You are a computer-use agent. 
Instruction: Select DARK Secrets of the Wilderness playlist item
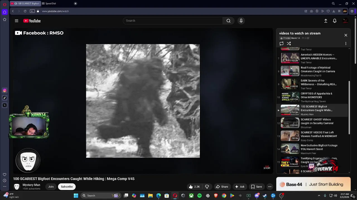(x=312, y=84)
